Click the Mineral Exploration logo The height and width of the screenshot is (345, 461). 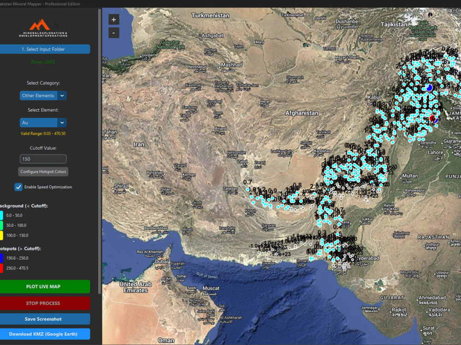[43, 28]
